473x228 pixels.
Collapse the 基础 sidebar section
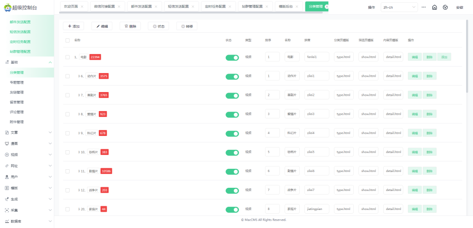[x=50, y=62]
